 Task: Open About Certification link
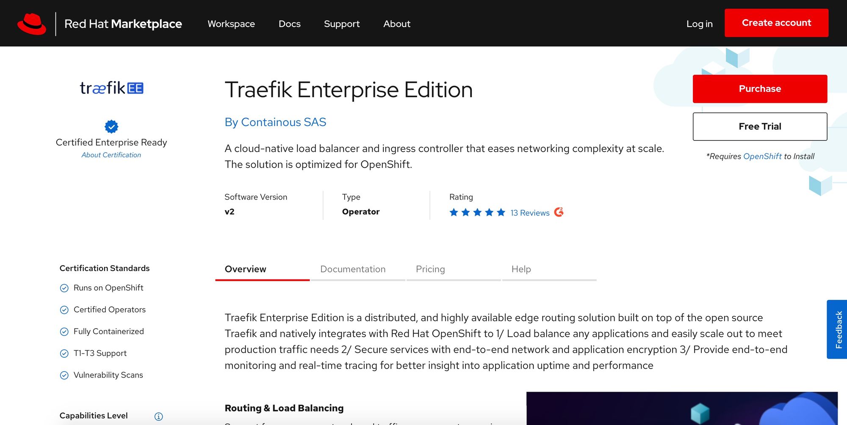coord(111,155)
